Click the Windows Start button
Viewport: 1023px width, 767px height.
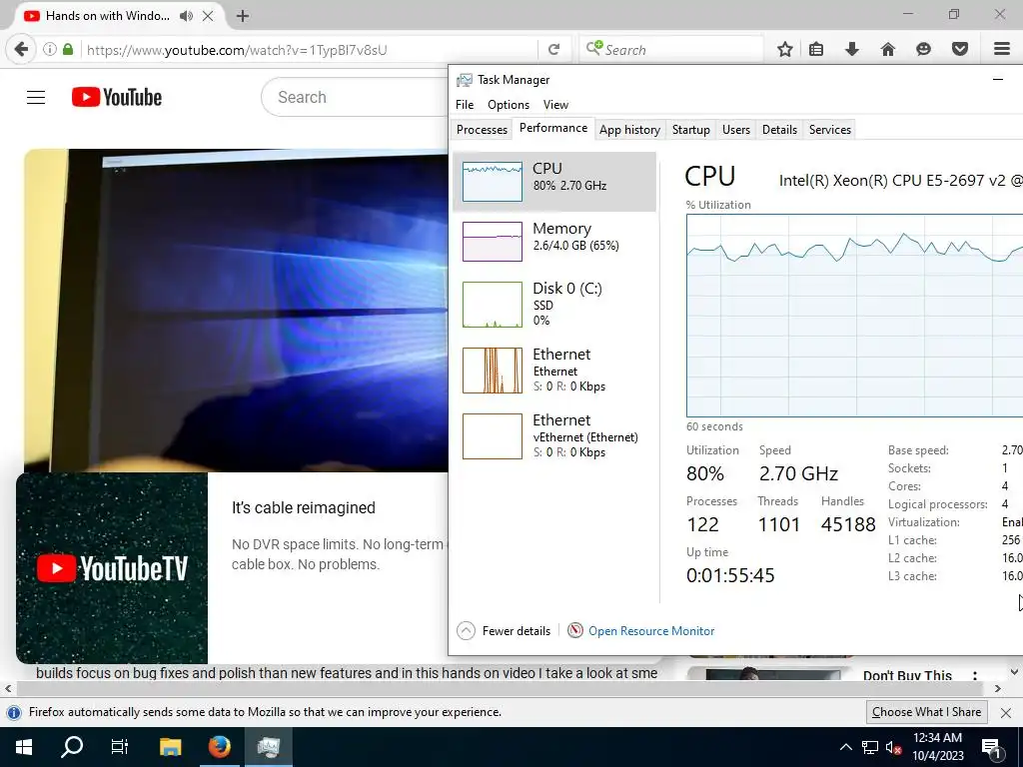point(24,747)
